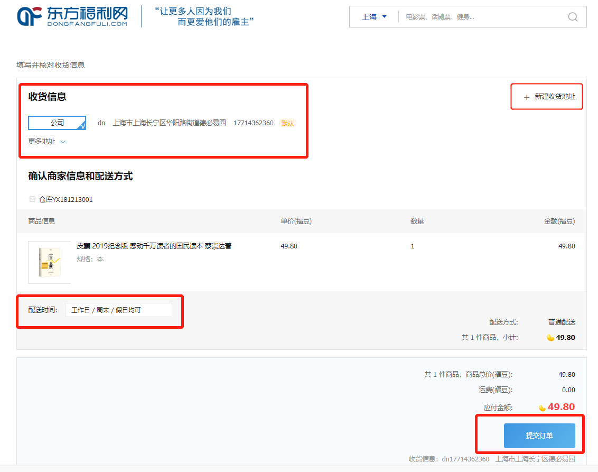The image size is (598, 472).
Task: Click the plus icon in 新建收货地址
Action: click(x=526, y=97)
